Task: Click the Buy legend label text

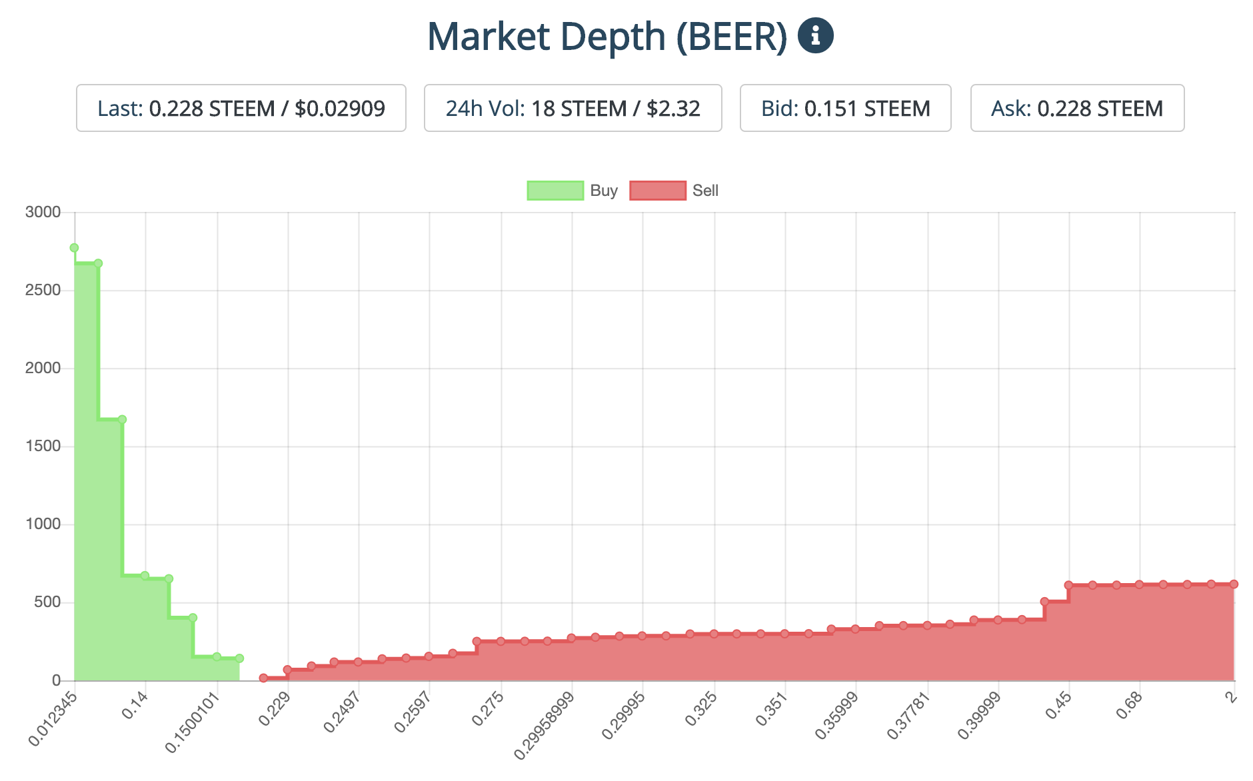Action: coord(604,191)
